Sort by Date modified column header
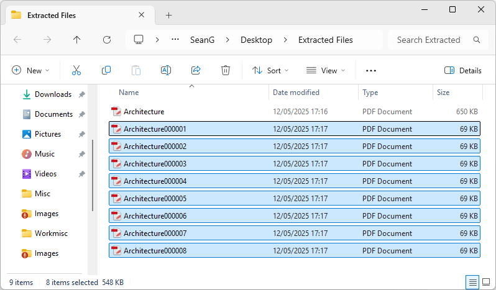 click(296, 93)
